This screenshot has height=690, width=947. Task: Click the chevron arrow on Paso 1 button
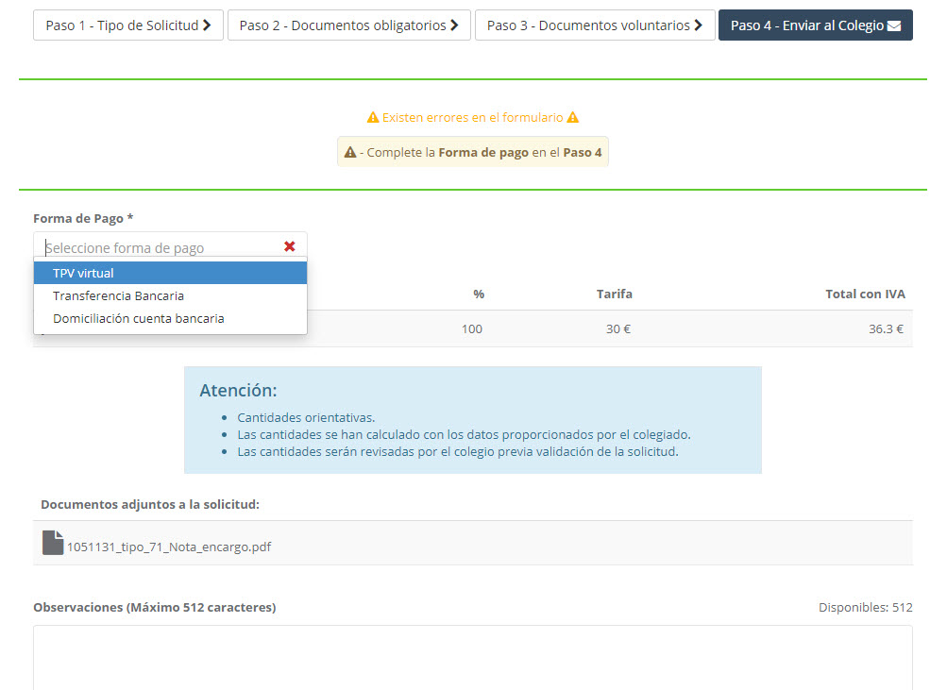207,25
